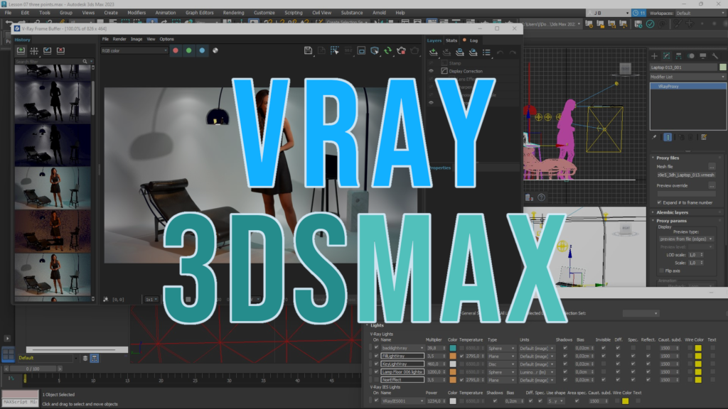Open the Display tab icon in Command Panel
This screenshot has height=409, width=728.
[x=703, y=56]
